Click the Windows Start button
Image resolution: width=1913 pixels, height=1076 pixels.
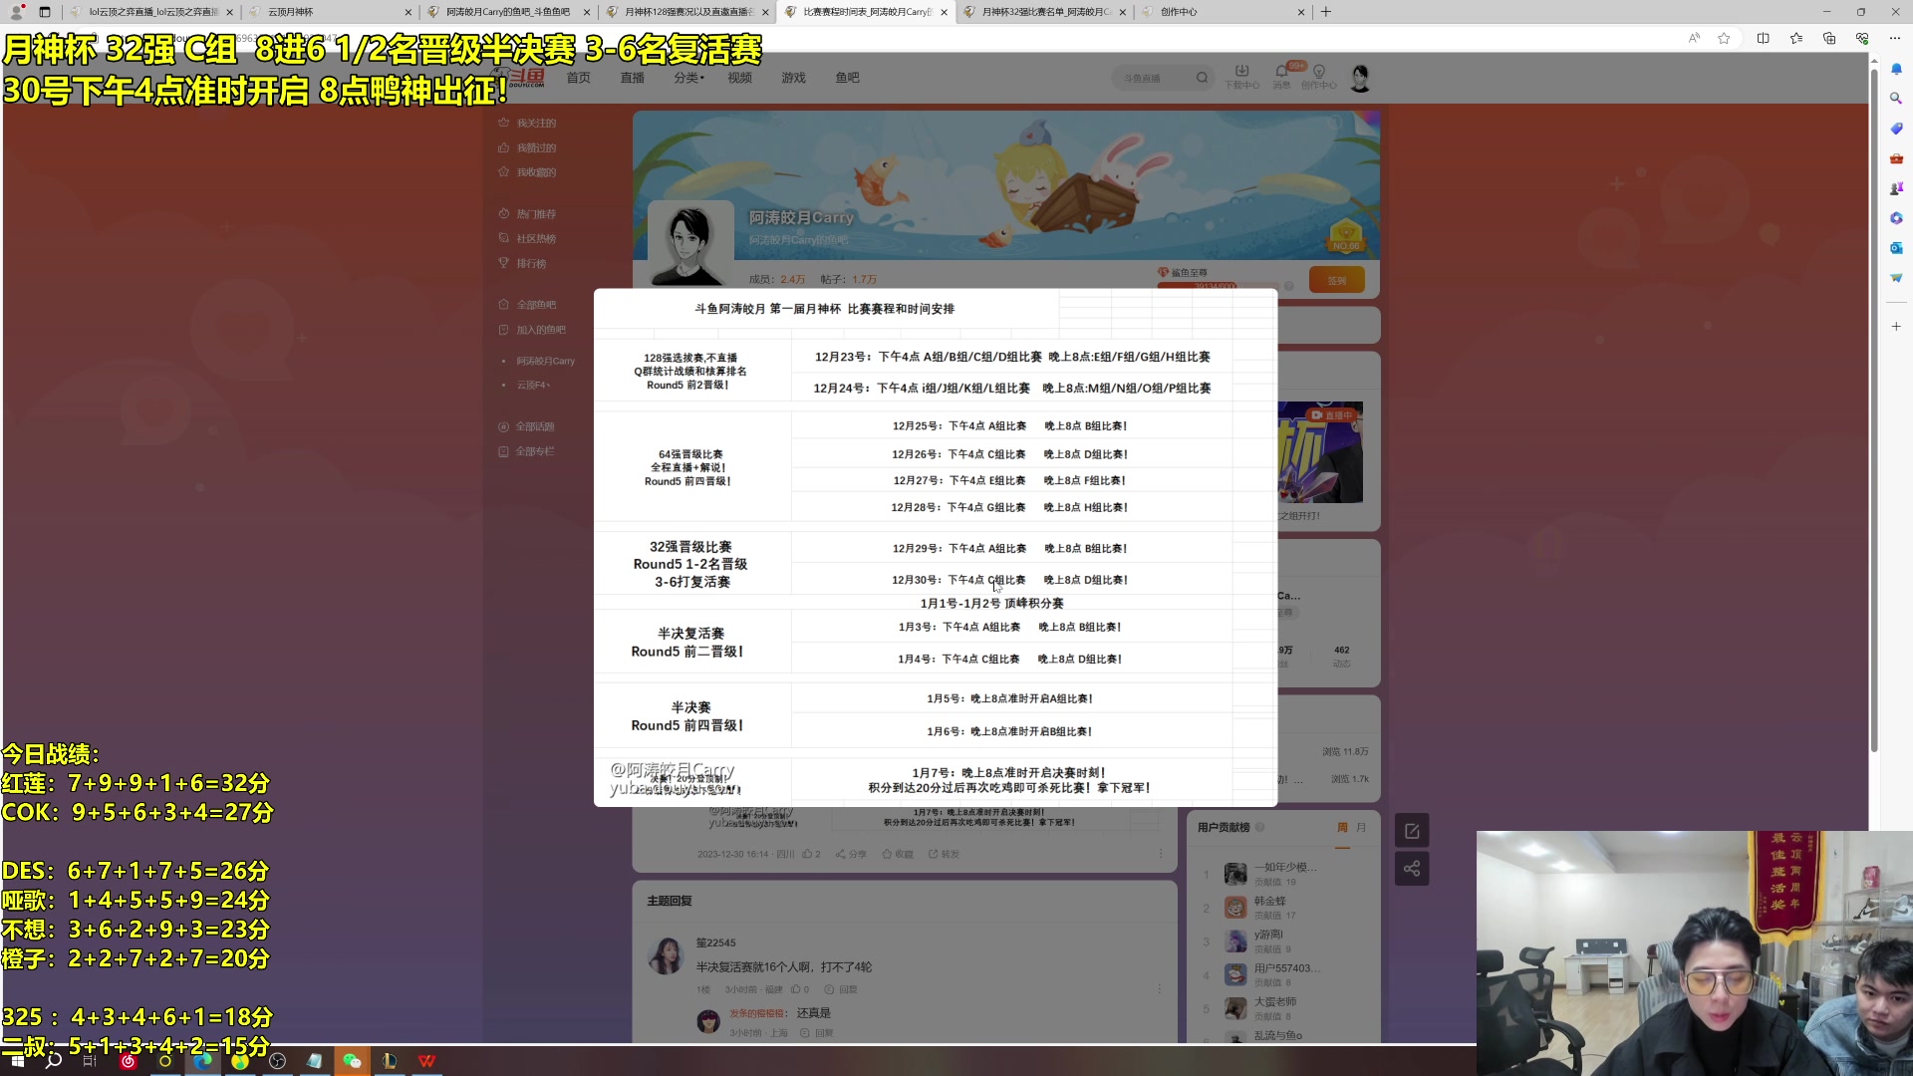(17, 1061)
